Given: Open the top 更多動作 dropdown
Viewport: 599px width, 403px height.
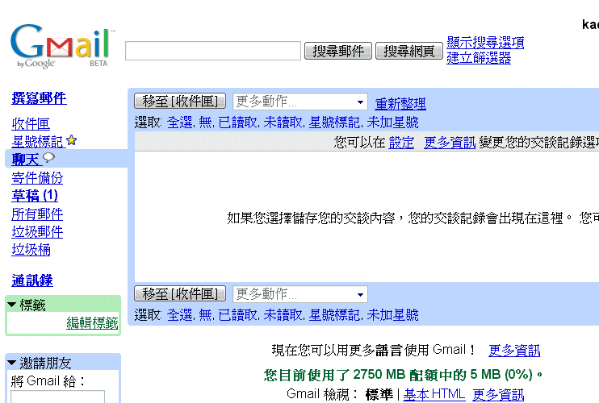Looking at the screenshot, I should [x=300, y=102].
